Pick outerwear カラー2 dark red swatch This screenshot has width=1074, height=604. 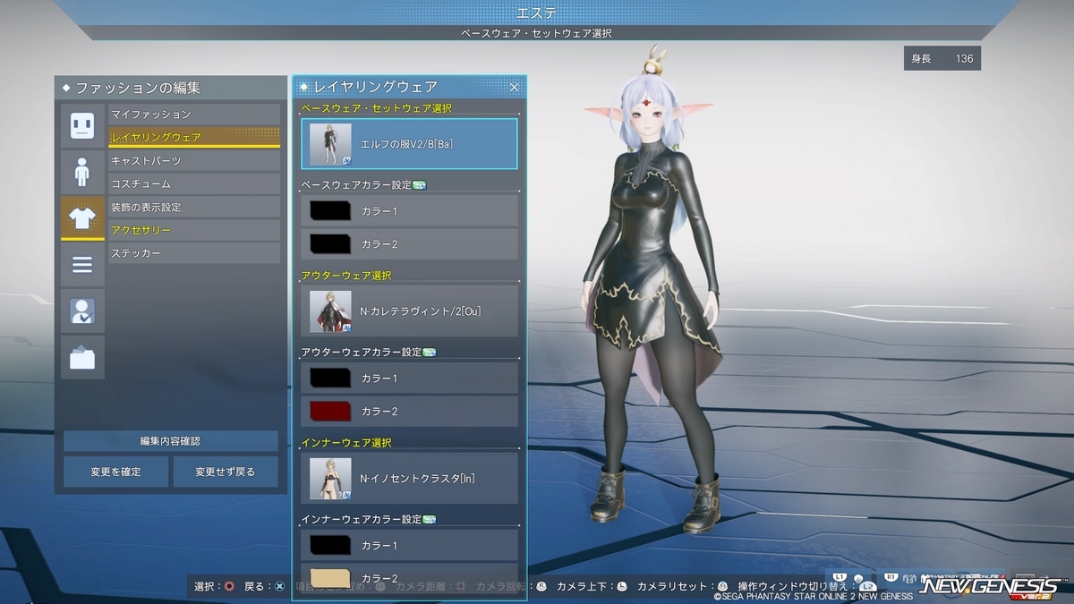click(x=330, y=411)
